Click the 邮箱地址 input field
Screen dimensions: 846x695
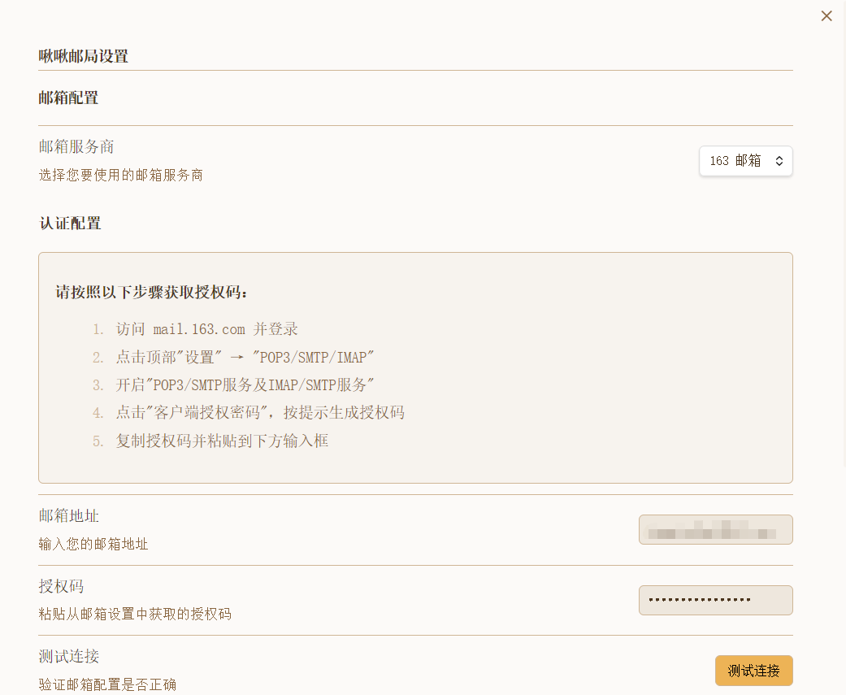[x=715, y=529]
